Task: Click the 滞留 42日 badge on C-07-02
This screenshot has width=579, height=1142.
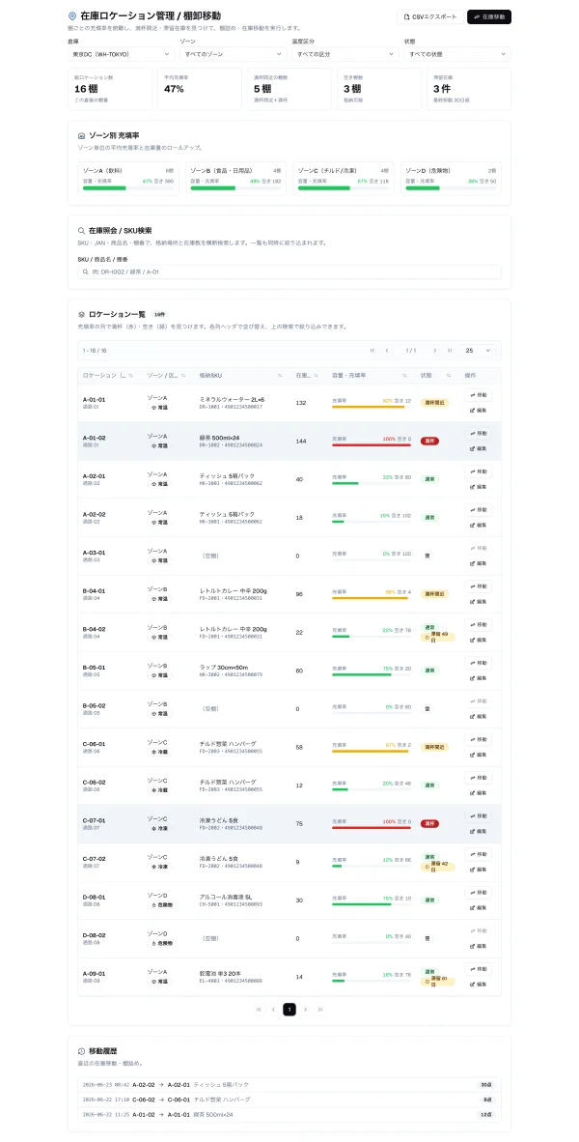Action: [439, 867]
